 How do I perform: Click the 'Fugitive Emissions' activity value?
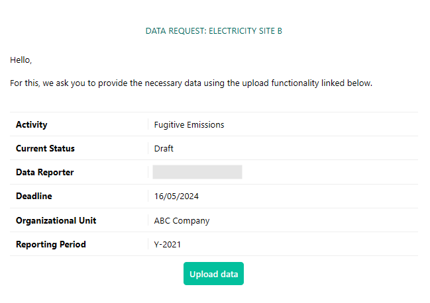coord(189,125)
